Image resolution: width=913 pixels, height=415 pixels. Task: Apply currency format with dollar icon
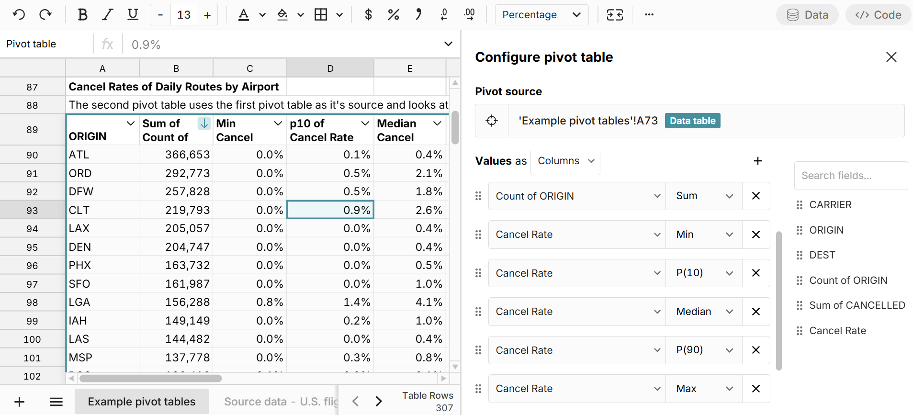click(368, 15)
